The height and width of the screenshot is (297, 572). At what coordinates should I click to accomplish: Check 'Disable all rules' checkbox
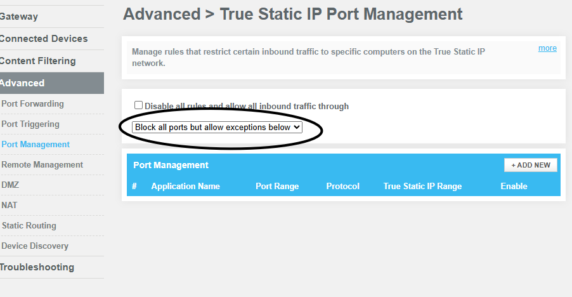(x=138, y=105)
